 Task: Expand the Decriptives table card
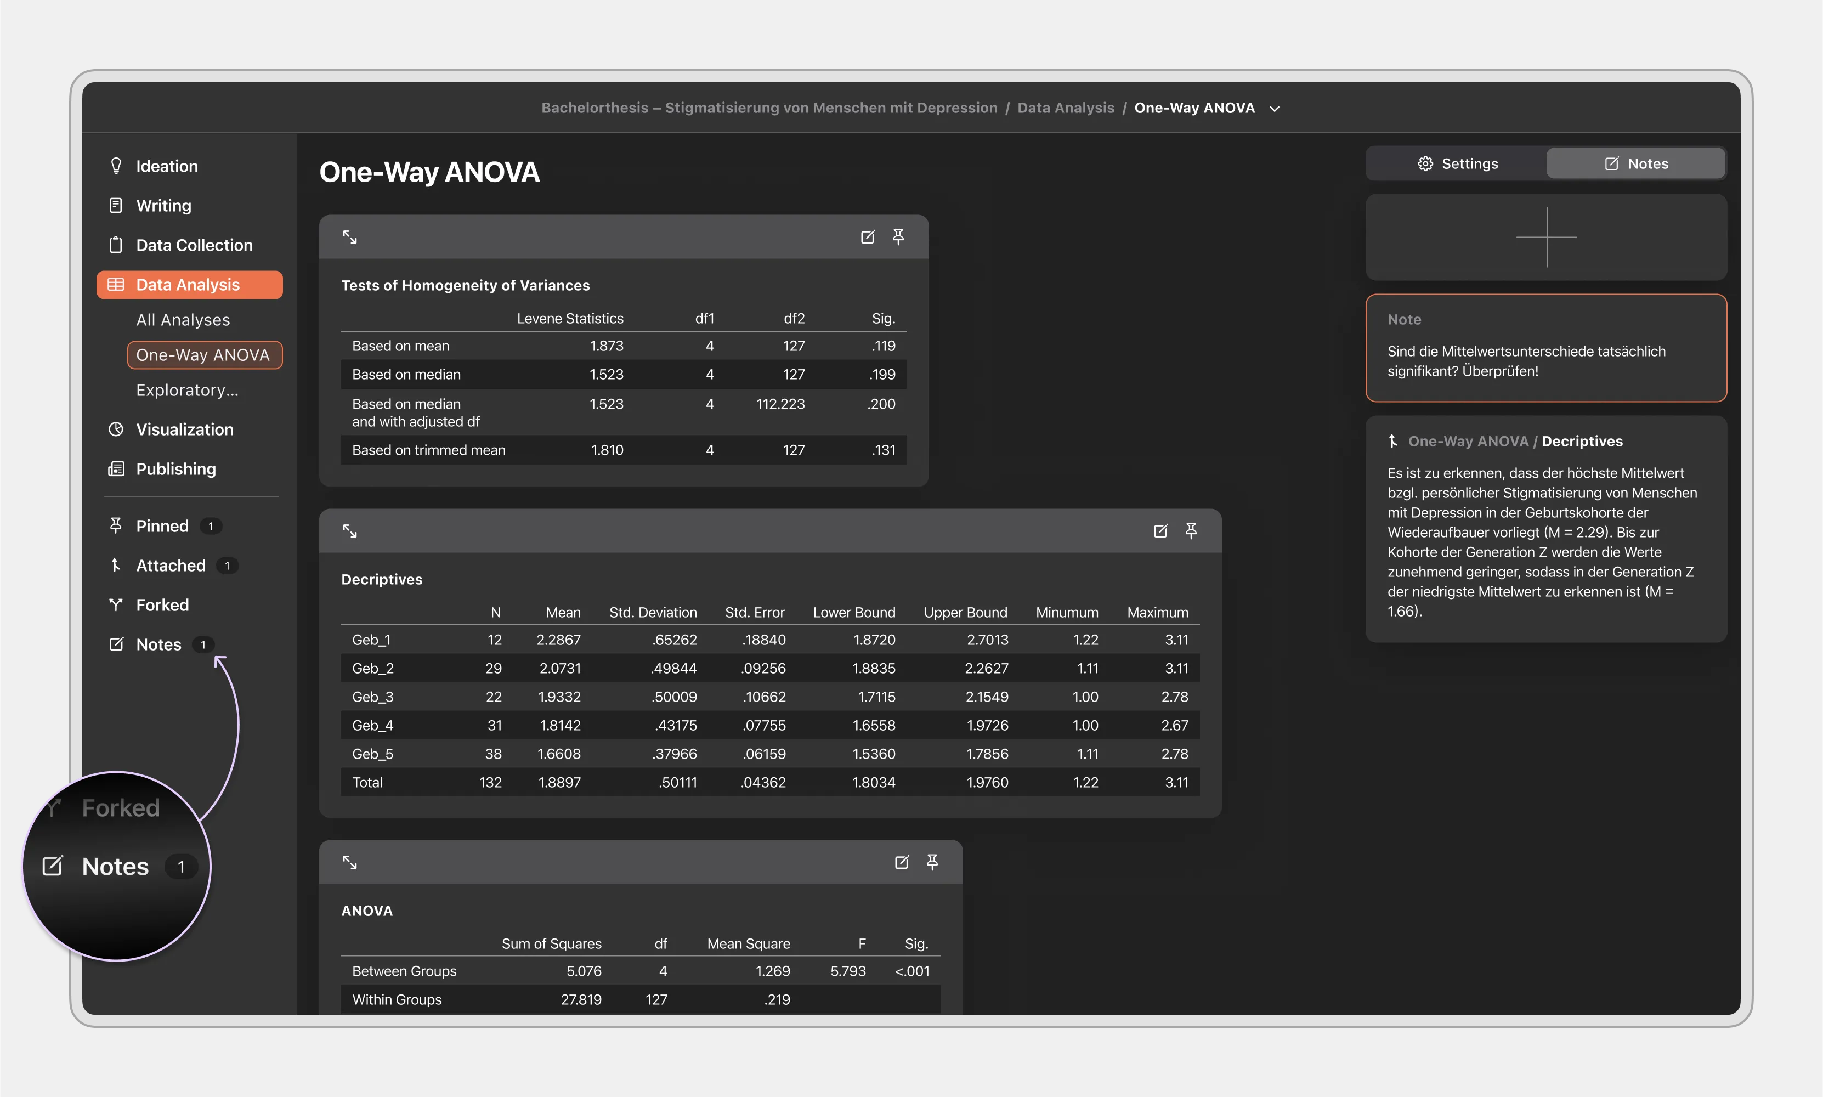click(x=349, y=531)
